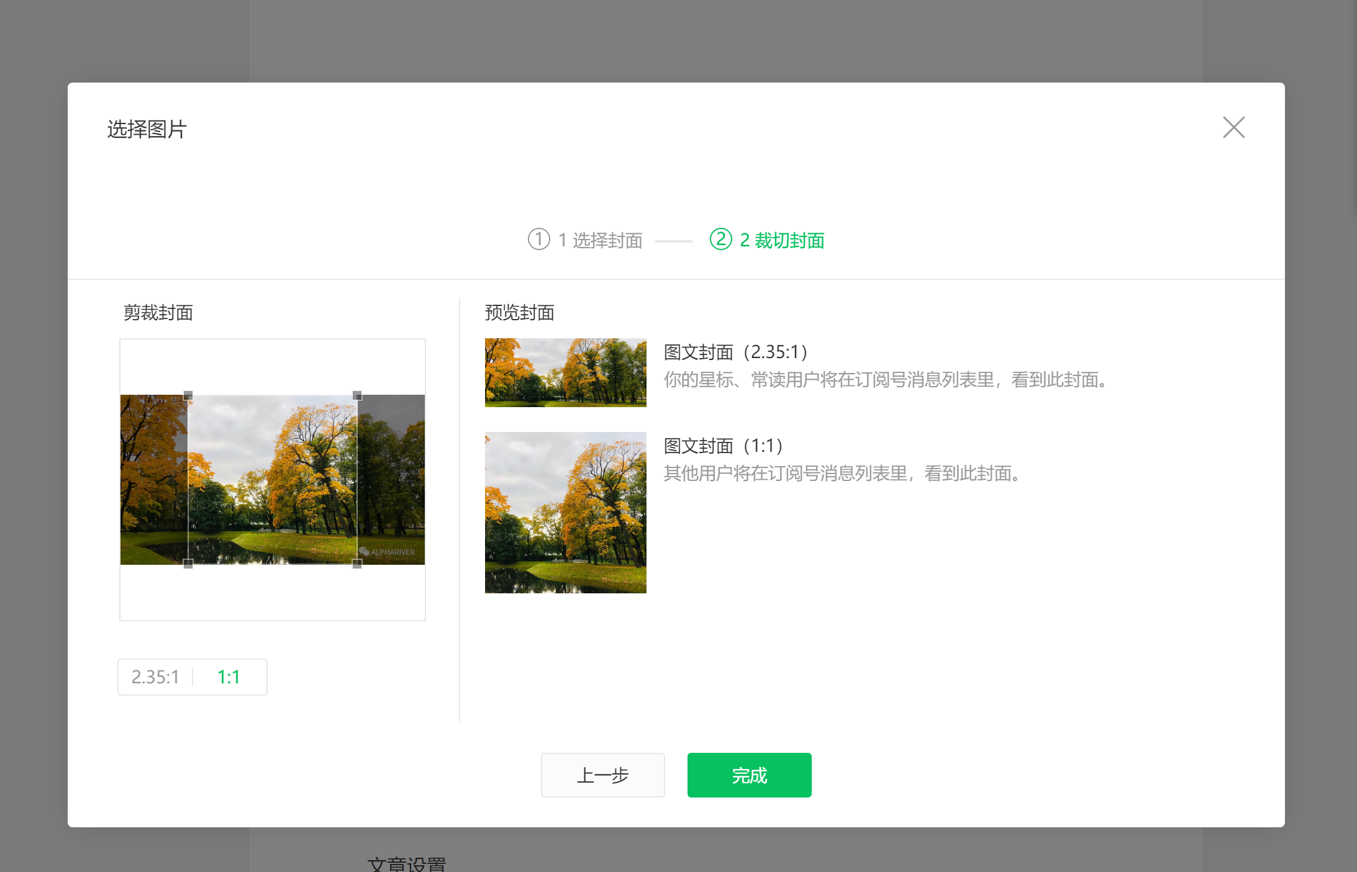Click 2 裁切封面 step label
Image resolution: width=1357 pixels, height=872 pixels.
(x=782, y=240)
